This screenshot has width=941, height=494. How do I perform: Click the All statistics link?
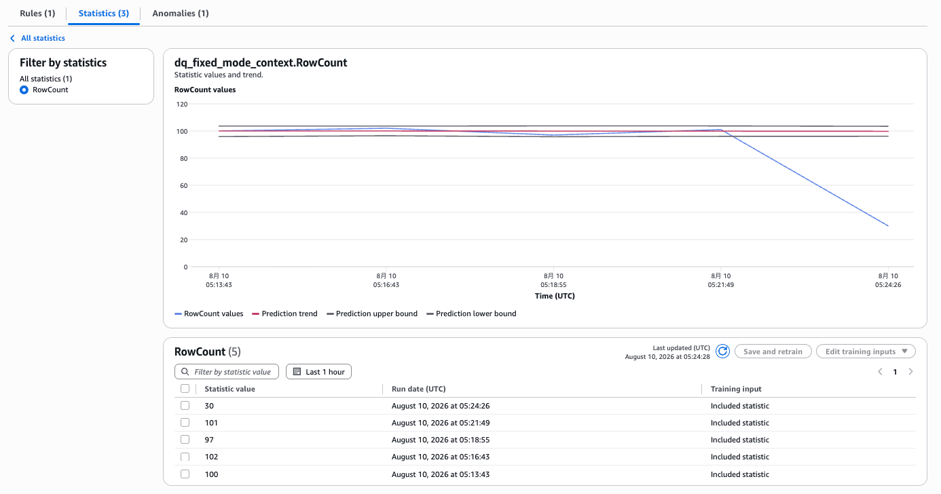43,39
